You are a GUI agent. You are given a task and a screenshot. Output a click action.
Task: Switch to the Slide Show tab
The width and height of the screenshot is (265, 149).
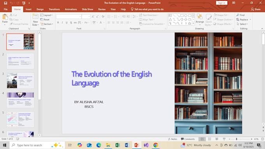(88, 9)
